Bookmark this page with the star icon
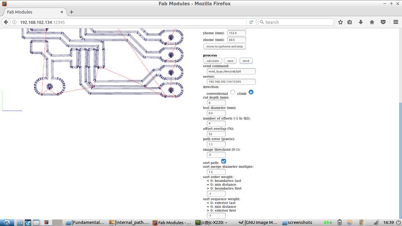The image size is (402, 226). (x=340, y=22)
